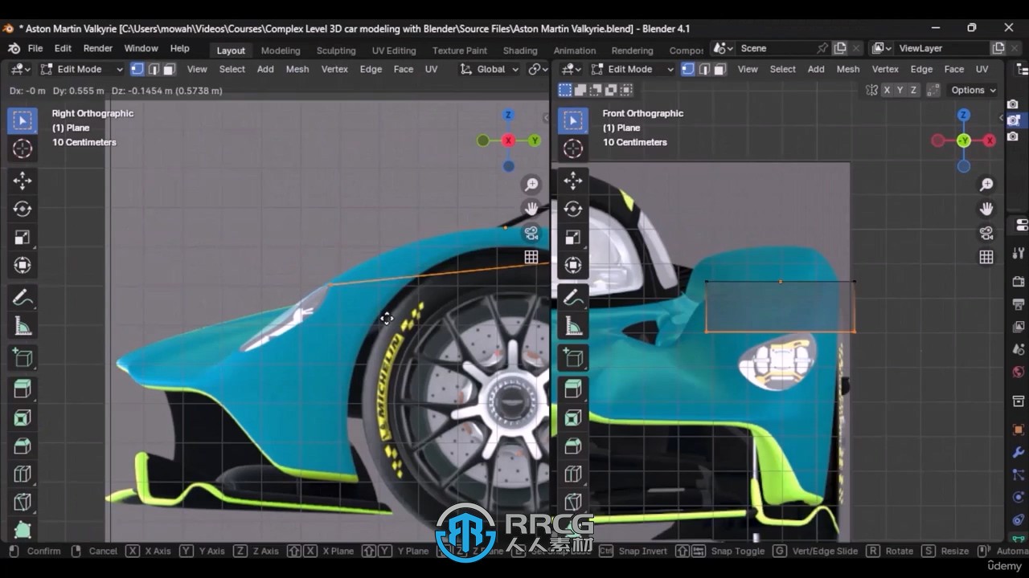Open the Render menu
Image resolution: width=1029 pixels, height=578 pixels.
tap(98, 48)
